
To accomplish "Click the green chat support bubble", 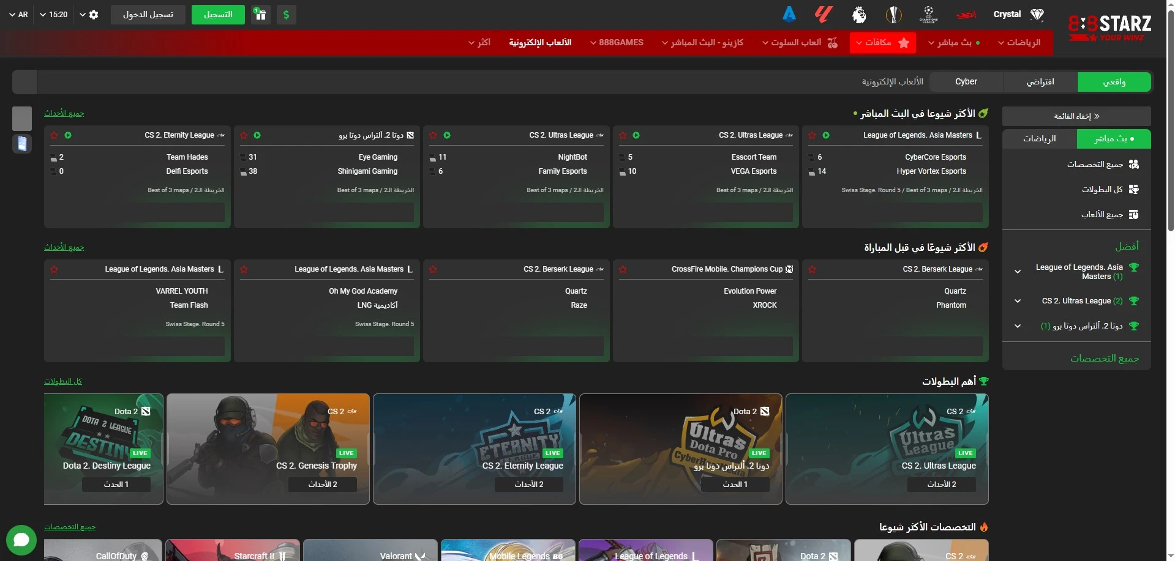I will point(21,540).
